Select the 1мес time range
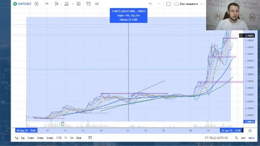 [30, 138]
